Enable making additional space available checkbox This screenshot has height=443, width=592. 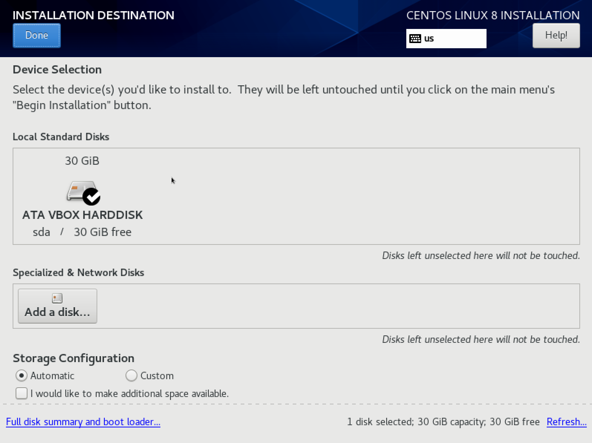point(22,393)
